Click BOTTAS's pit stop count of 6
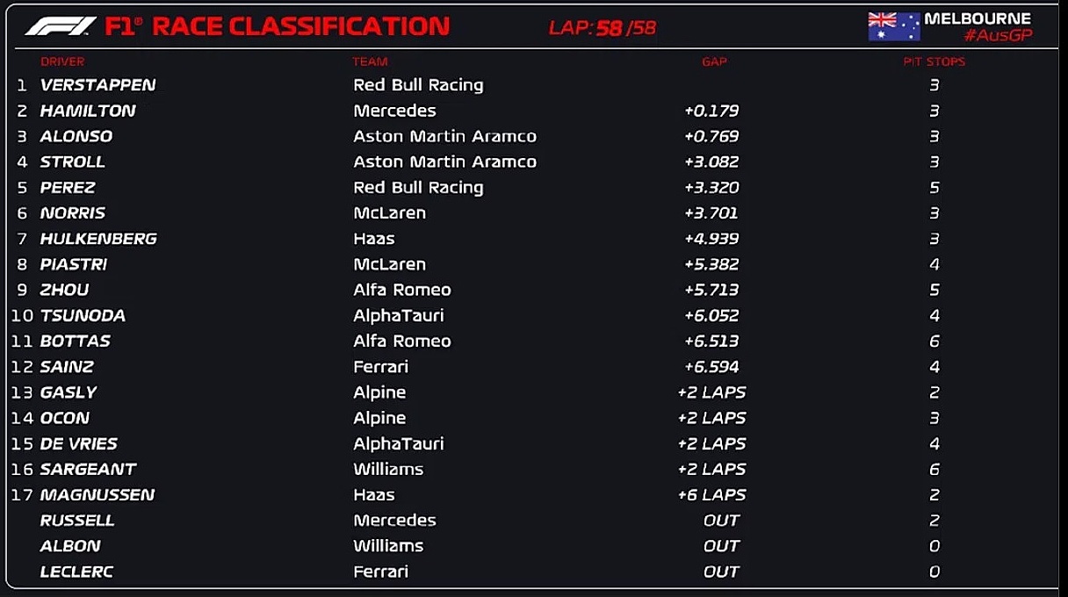This screenshot has height=597, width=1068. tap(934, 341)
